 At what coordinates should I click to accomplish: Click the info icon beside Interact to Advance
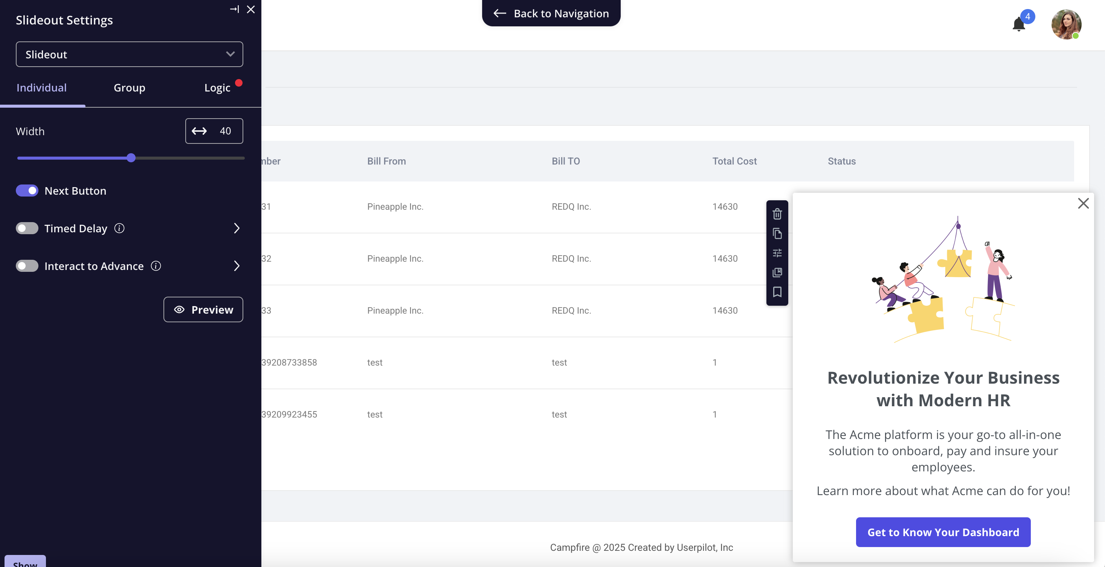pos(156,266)
